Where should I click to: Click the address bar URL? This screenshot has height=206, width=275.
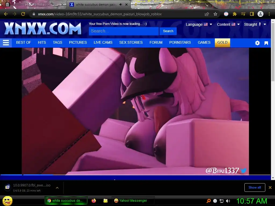point(100,14)
